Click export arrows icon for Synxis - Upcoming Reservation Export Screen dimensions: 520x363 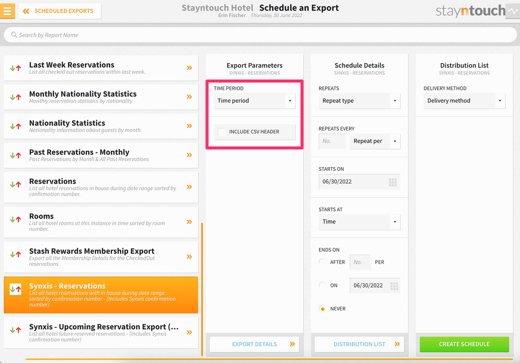tap(16, 330)
